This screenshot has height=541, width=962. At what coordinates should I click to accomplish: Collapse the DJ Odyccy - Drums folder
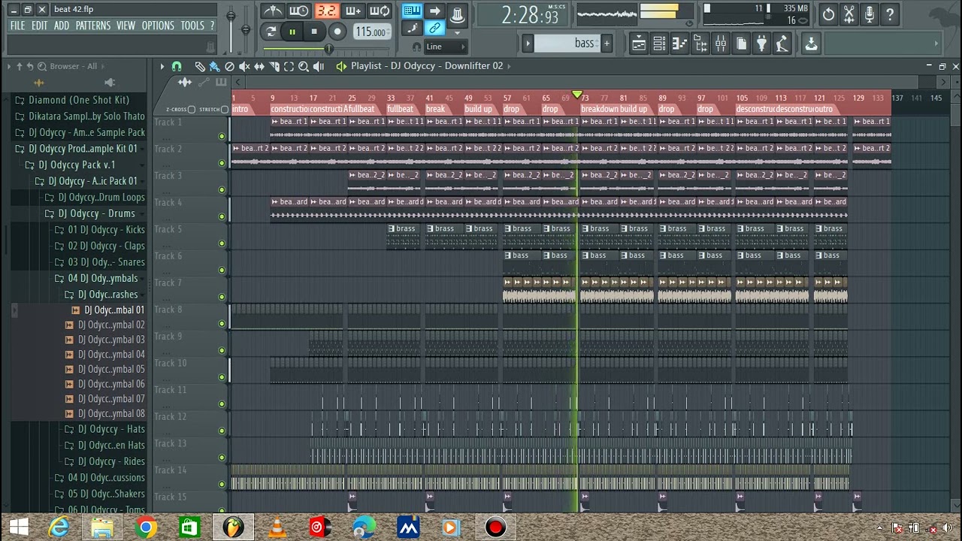pyautogui.click(x=91, y=213)
